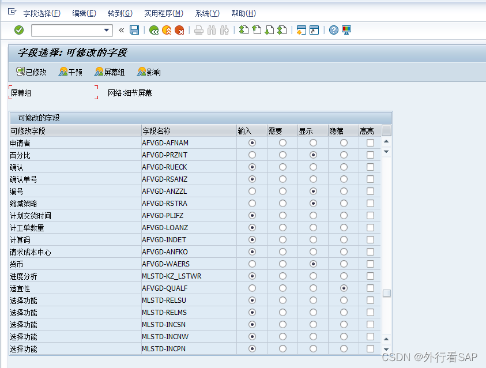486x368 pixels.
Task: Click the Next Page icon
Action: pos(269,30)
